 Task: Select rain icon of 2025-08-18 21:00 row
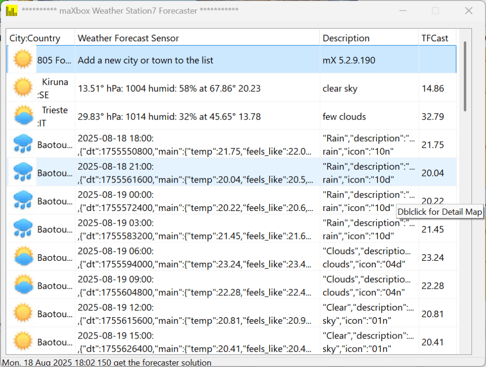[x=22, y=173]
